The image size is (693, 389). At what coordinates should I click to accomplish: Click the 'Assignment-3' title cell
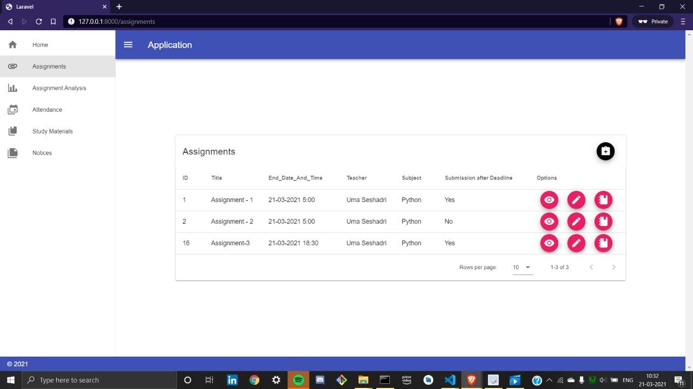(x=230, y=243)
